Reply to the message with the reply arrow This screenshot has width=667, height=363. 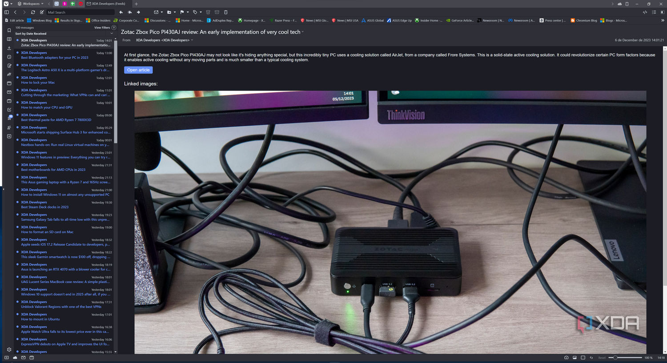pos(121,12)
